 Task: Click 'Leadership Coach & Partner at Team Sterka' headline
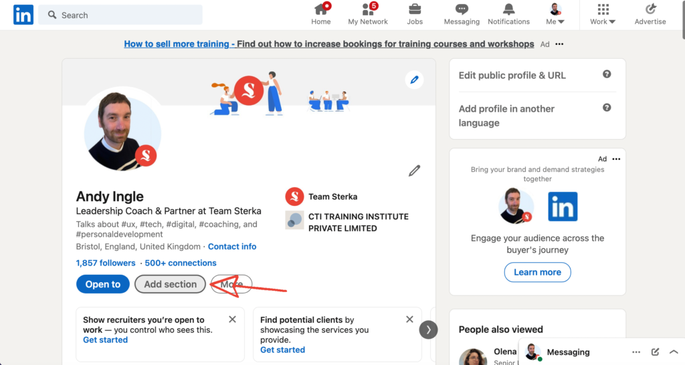tap(169, 211)
